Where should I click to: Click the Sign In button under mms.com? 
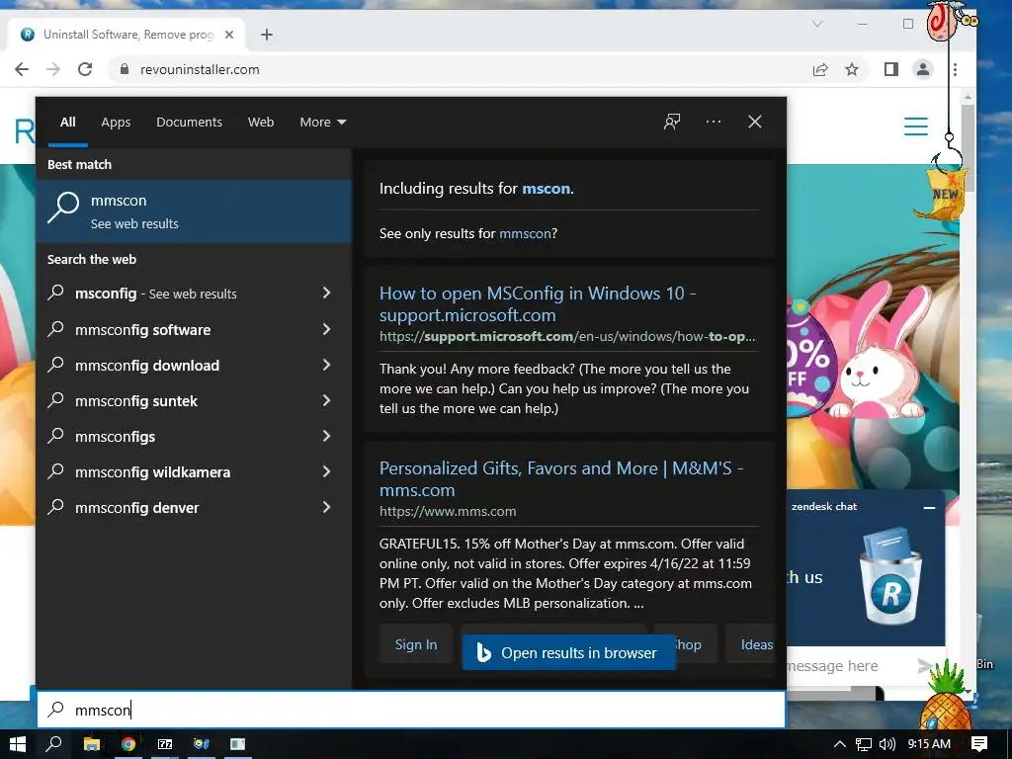416,644
